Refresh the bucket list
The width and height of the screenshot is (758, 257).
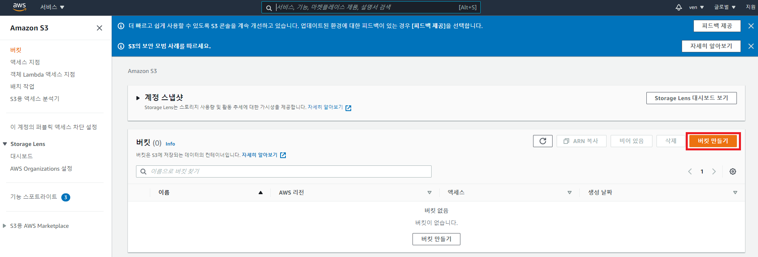pos(543,141)
